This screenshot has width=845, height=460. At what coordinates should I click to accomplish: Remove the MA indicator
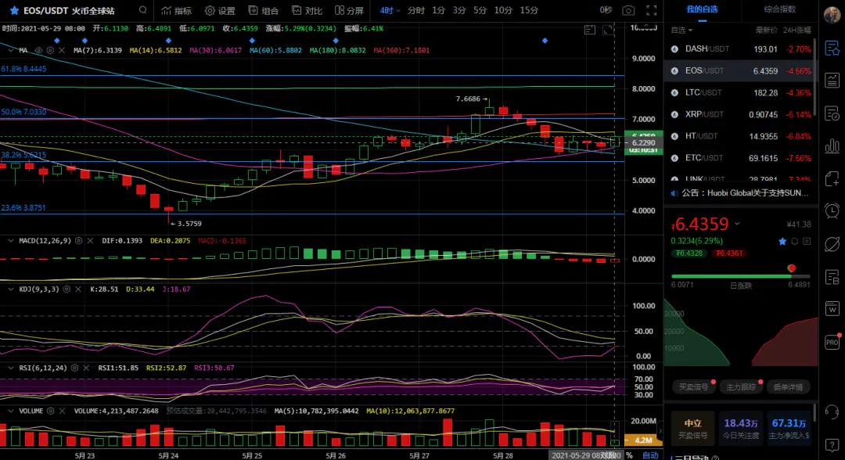click(x=62, y=50)
